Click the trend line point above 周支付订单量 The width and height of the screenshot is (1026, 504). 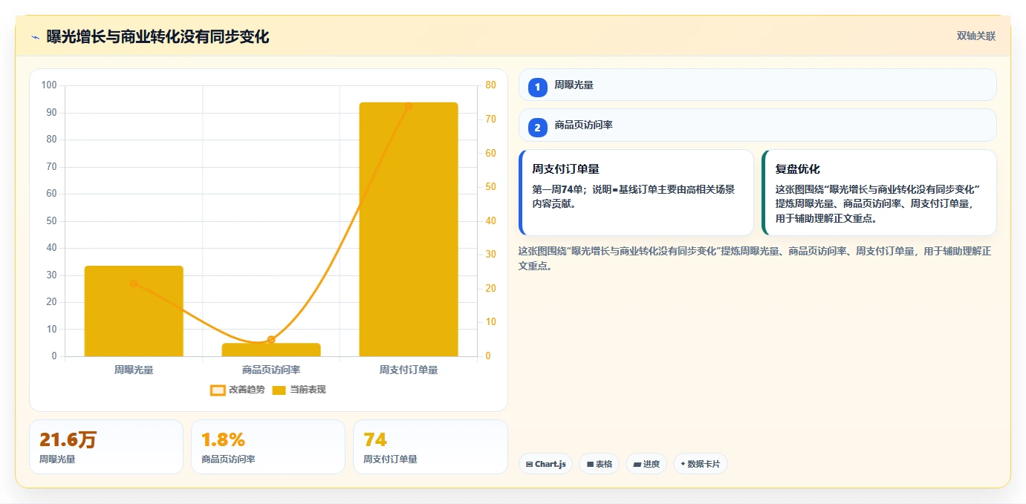[409, 106]
